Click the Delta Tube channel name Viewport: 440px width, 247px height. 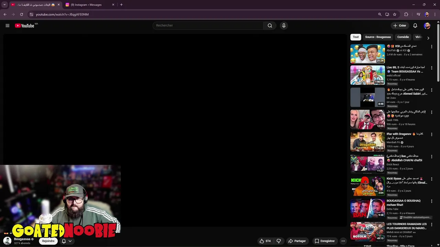point(392,209)
